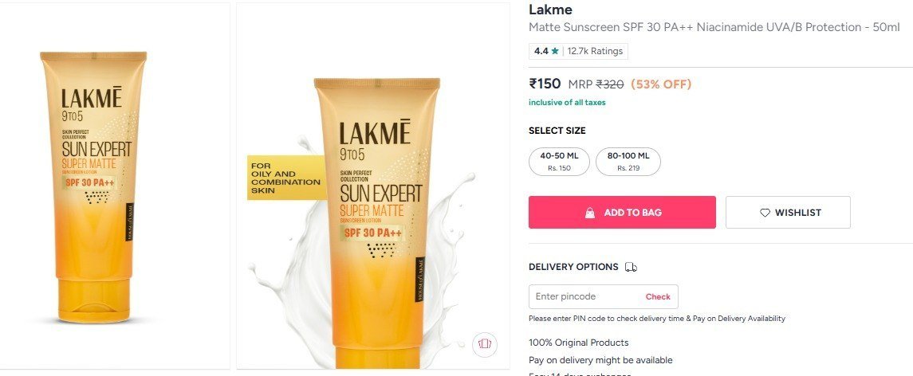Open the second product image with splash

click(373, 186)
